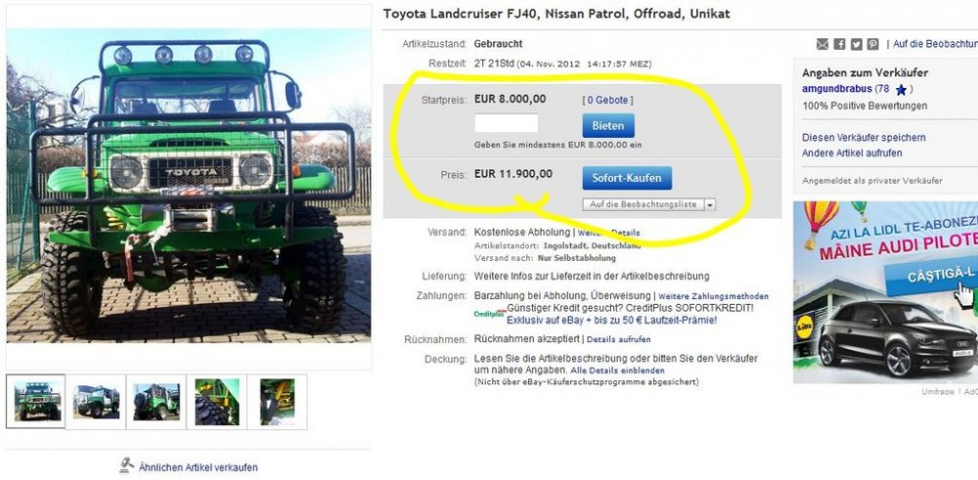Tweet this listing with the Twitter icon

857,44
